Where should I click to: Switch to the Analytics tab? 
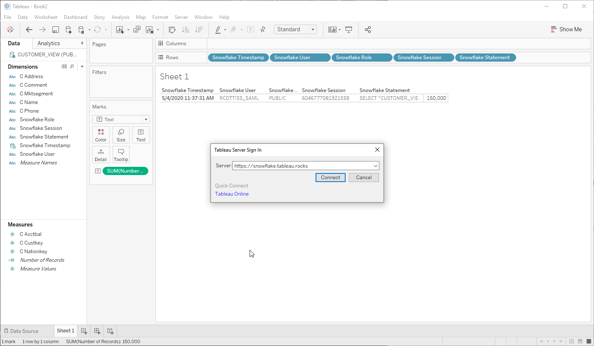49,43
